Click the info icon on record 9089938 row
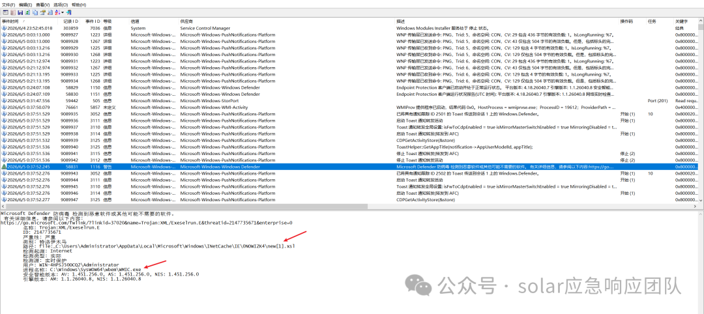Screen dimensions: 704x314 pos(4,134)
